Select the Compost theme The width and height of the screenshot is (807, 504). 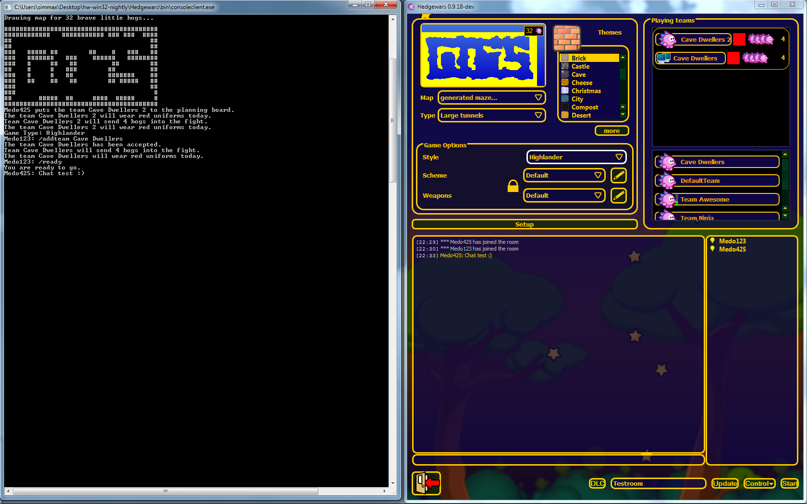[x=589, y=107]
